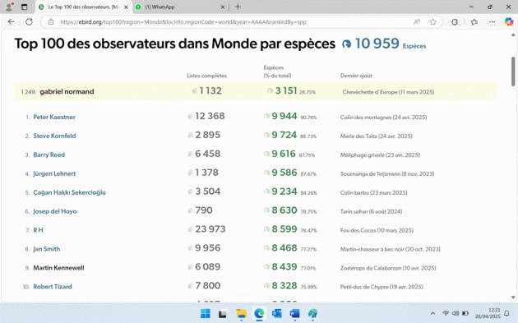Open the R H profile link
This screenshot has width=518, height=323.
point(38,230)
